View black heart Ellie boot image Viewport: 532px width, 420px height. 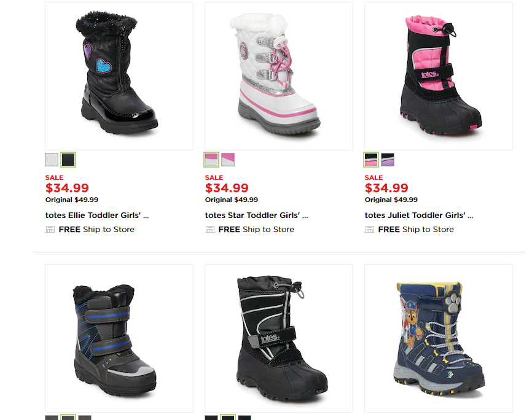click(x=119, y=76)
